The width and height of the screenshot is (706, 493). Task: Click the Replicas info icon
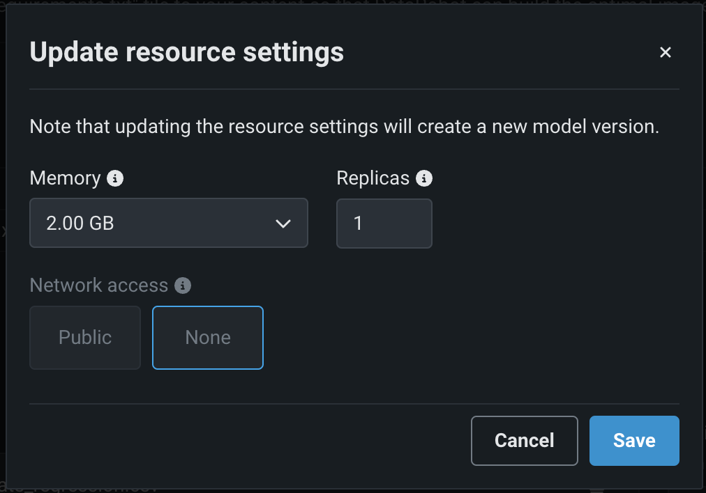click(x=423, y=179)
